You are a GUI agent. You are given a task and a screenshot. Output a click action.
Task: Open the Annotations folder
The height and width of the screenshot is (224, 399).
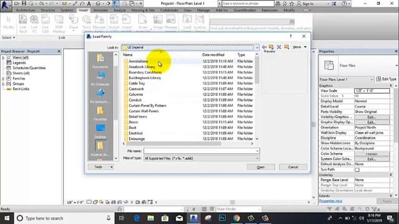138,61
